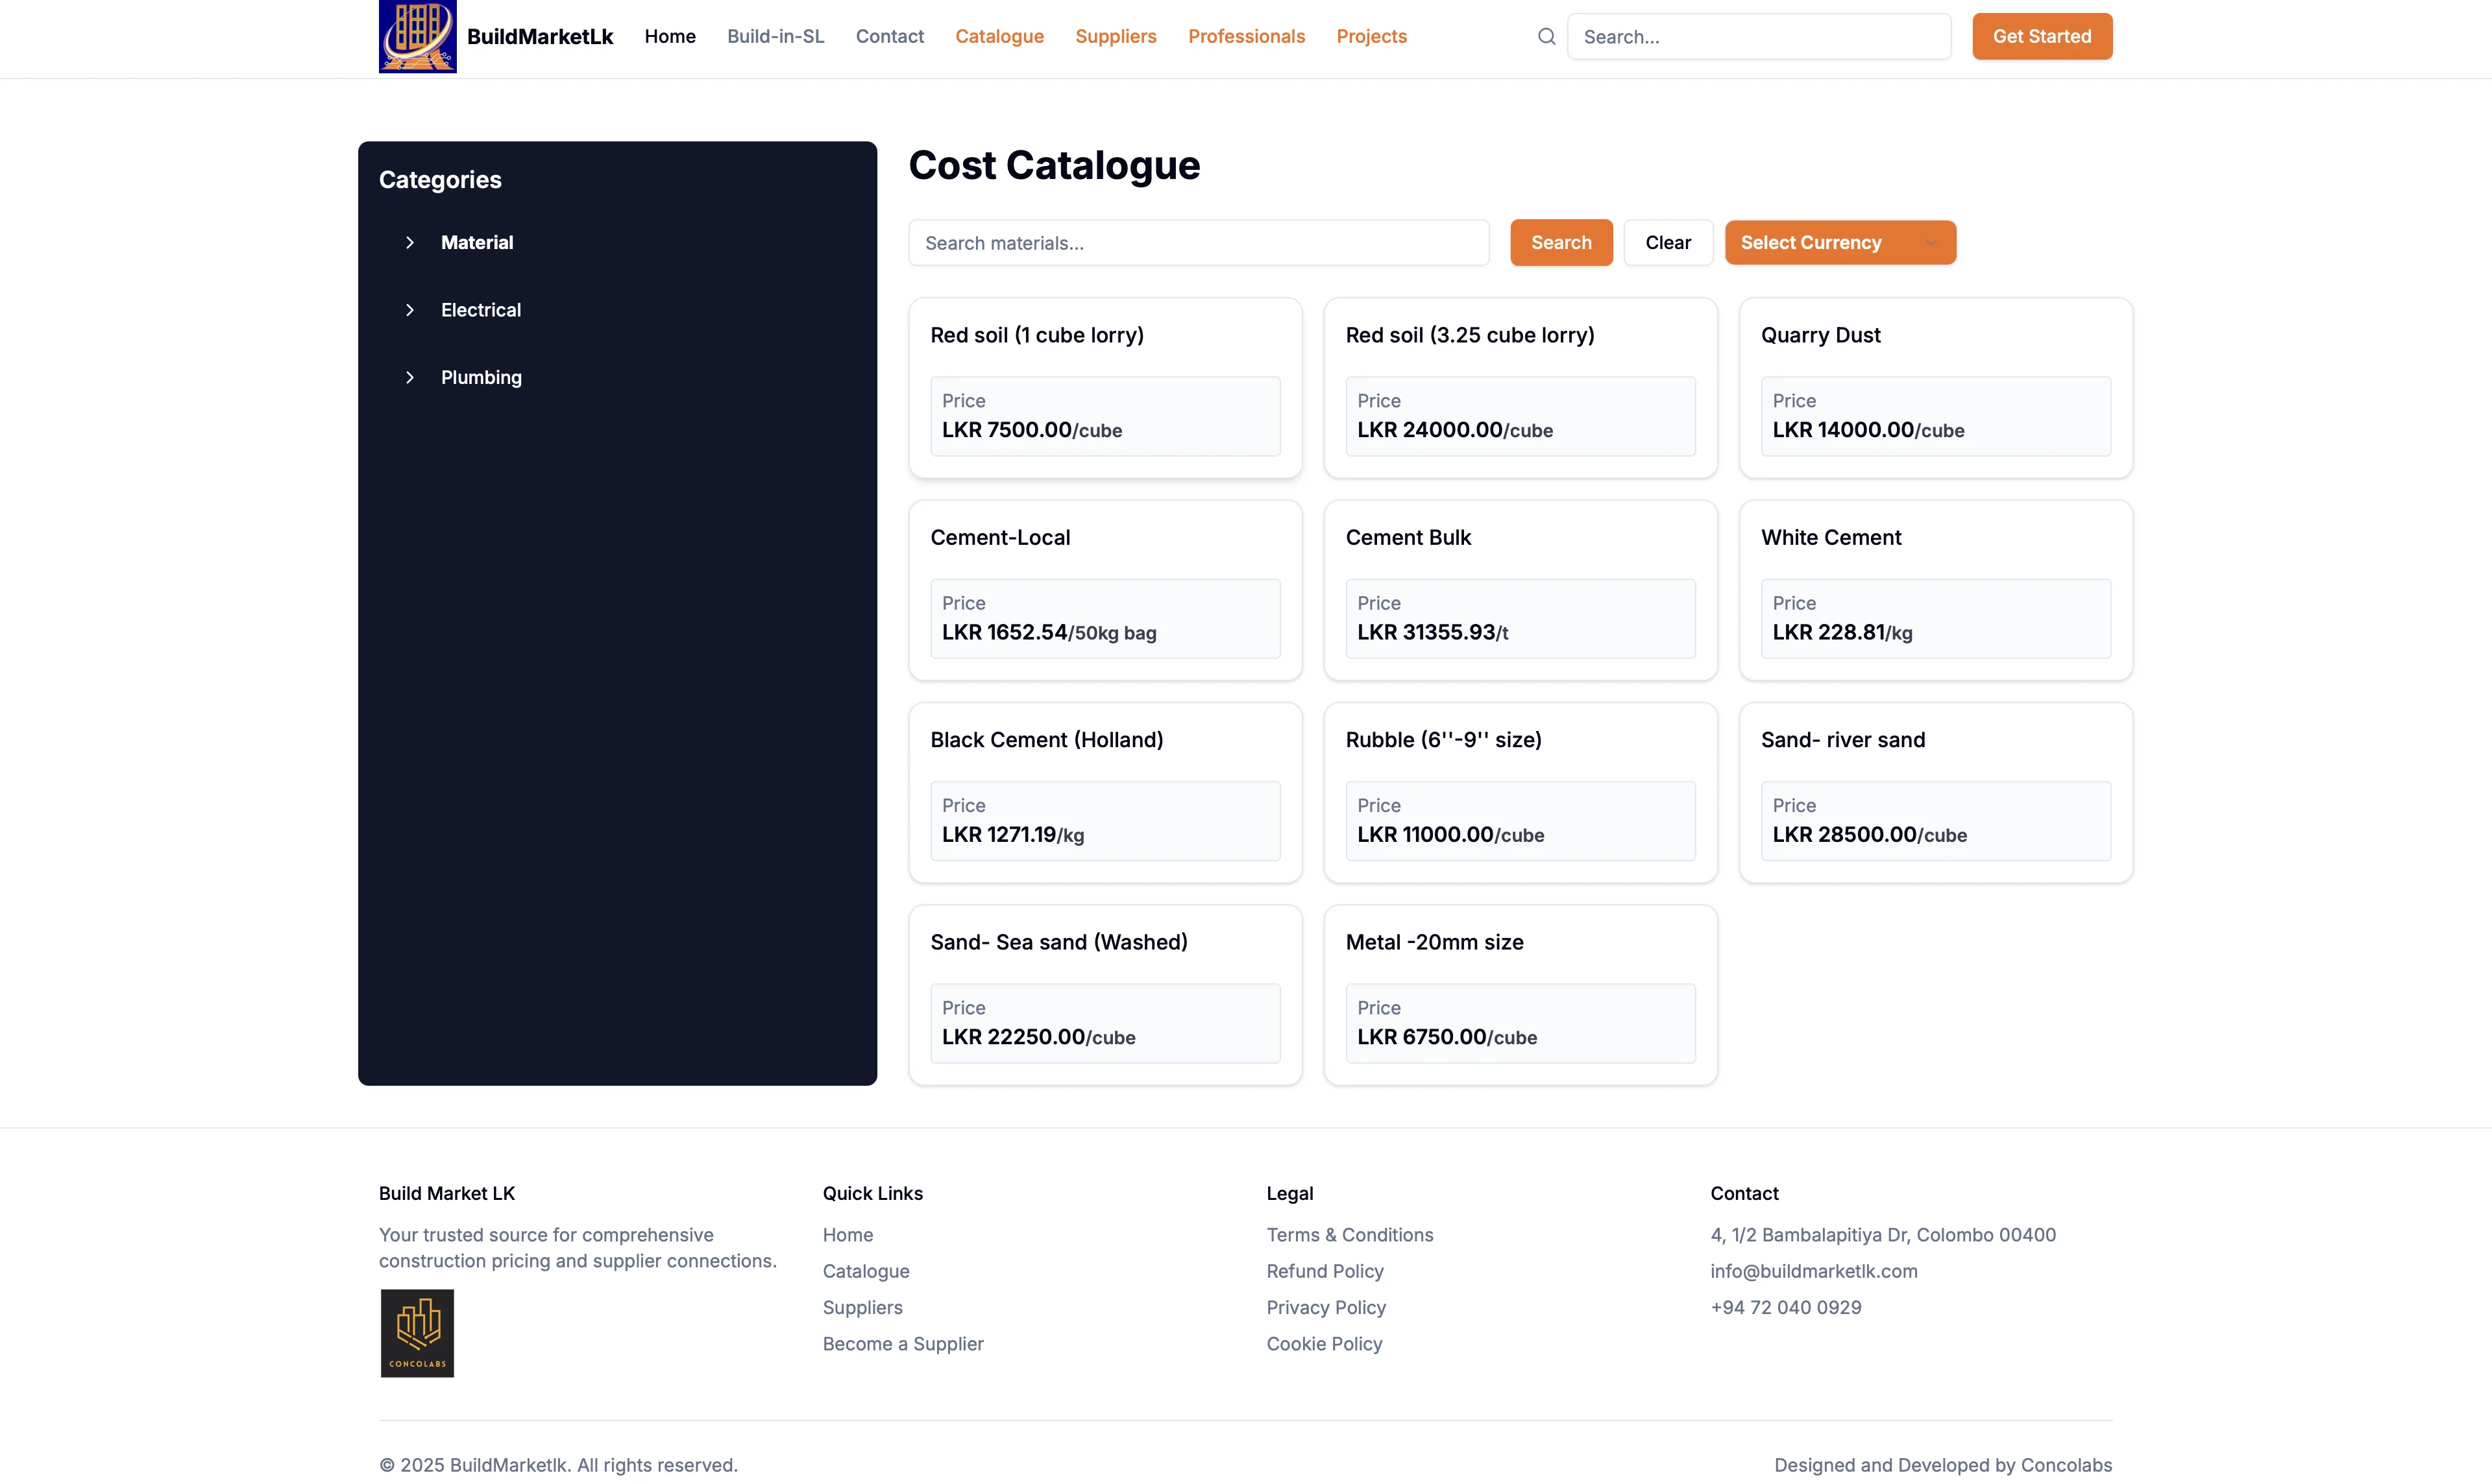Open search via the magnifier icon
The height and width of the screenshot is (1484, 2492).
tap(1546, 36)
